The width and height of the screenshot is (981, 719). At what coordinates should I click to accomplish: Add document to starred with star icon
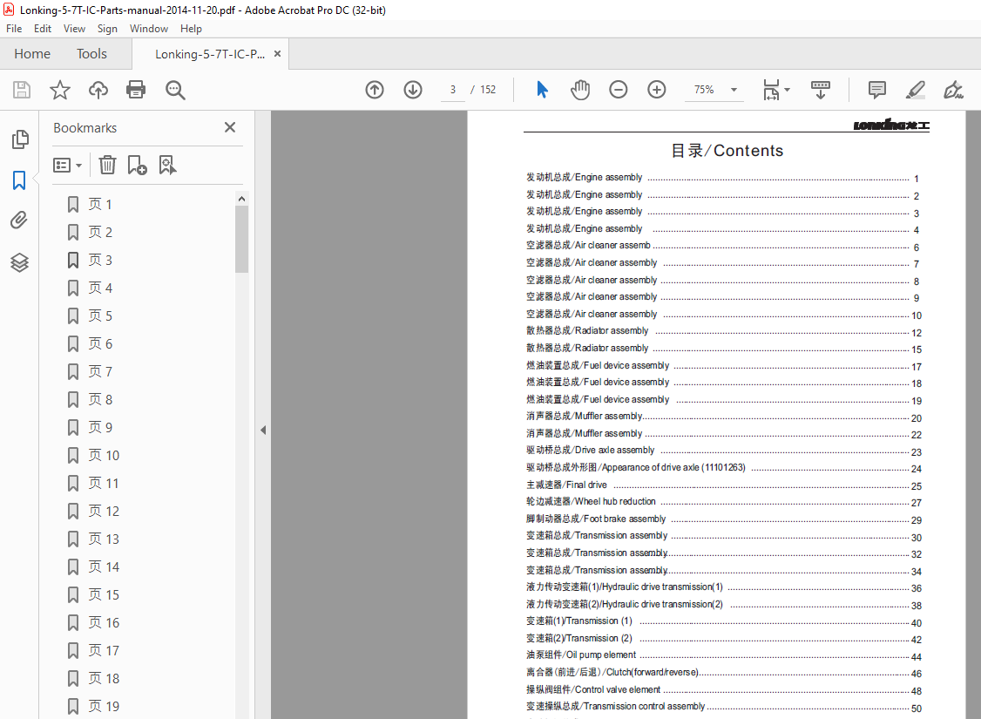tap(60, 90)
